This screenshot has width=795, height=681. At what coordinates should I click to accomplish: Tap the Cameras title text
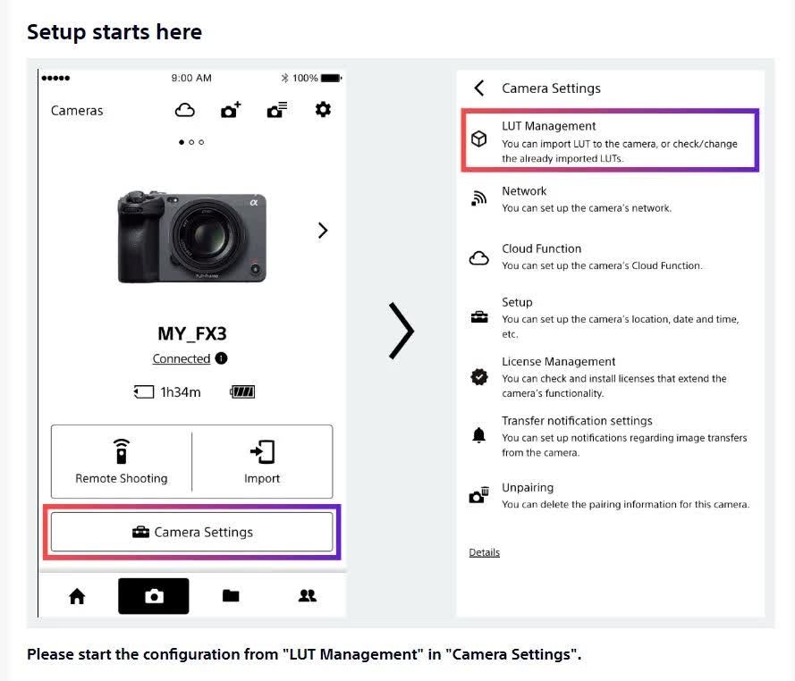[77, 111]
